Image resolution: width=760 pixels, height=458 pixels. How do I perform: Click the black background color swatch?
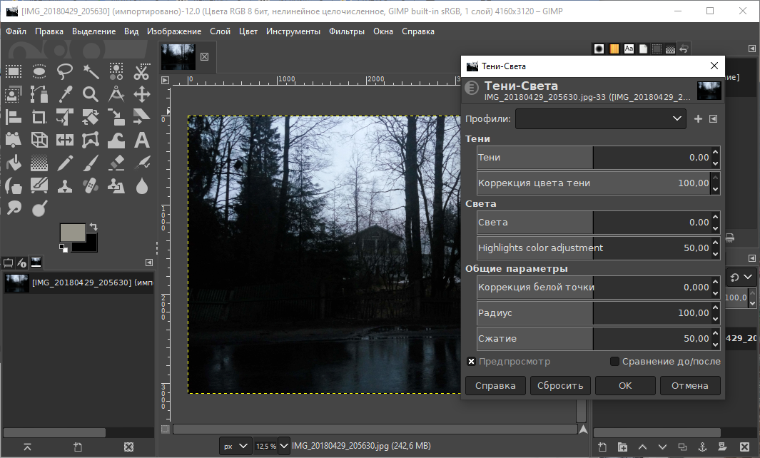[90, 245]
